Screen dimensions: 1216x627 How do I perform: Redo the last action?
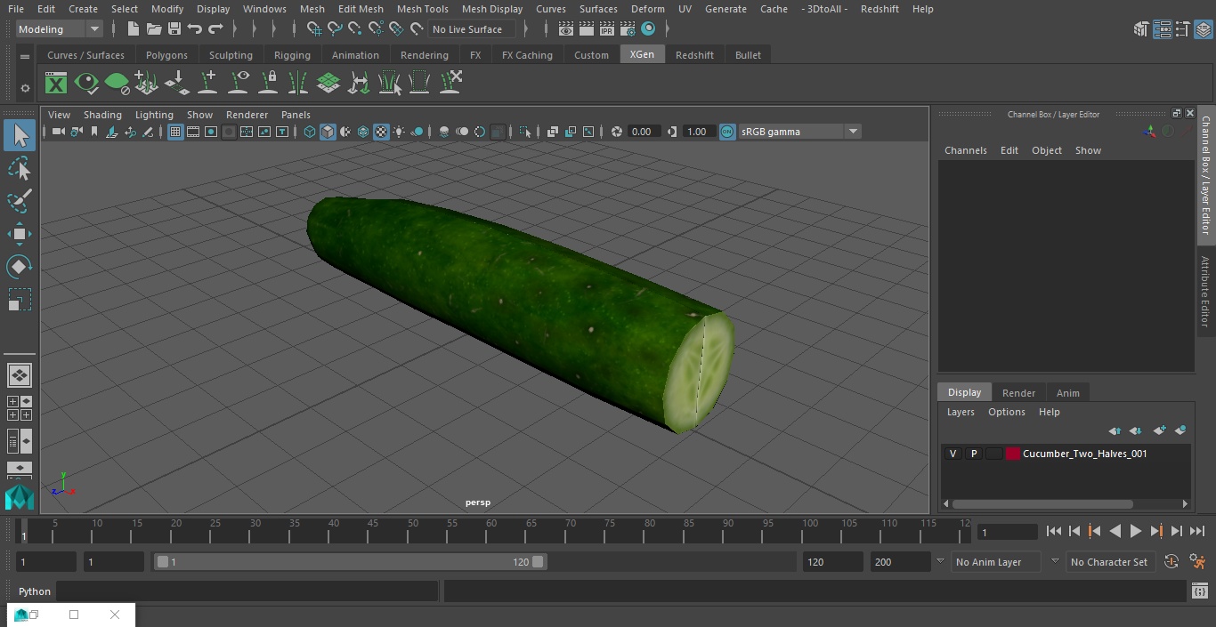click(215, 29)
